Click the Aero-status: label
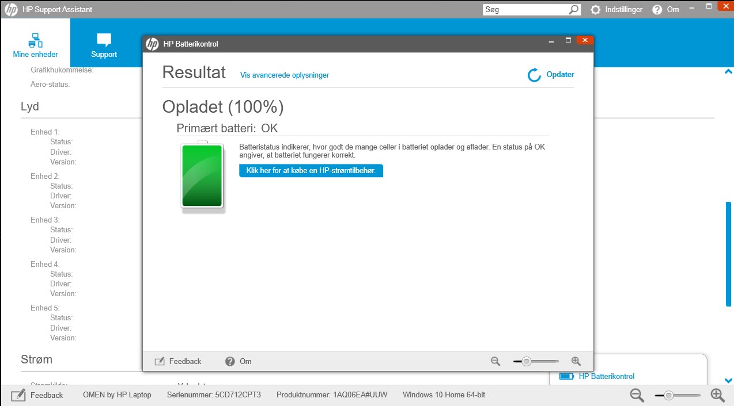 pyautogui.click(x=50, y=84)
